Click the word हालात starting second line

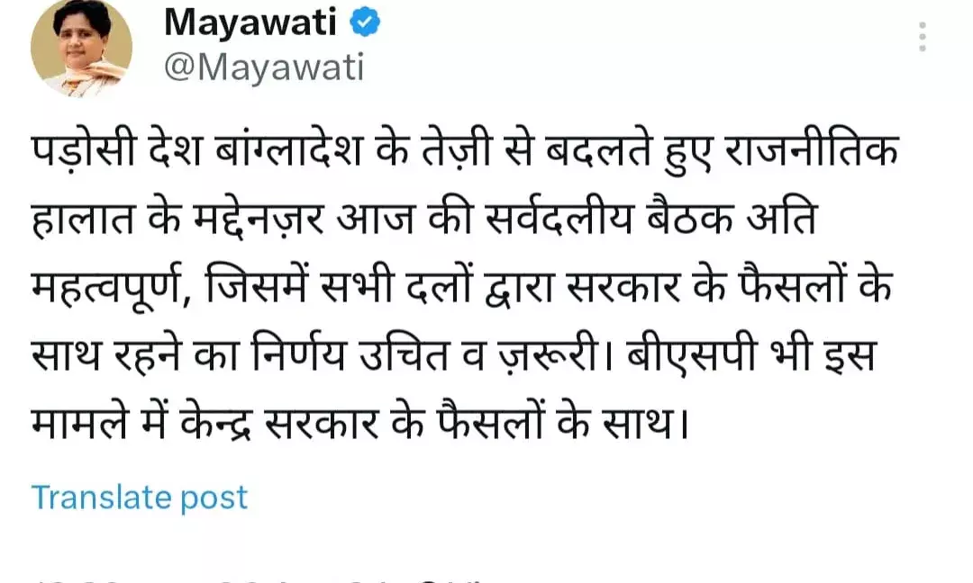83,218
